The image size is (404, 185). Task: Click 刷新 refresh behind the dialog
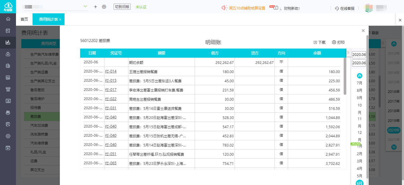pos(373,33)
